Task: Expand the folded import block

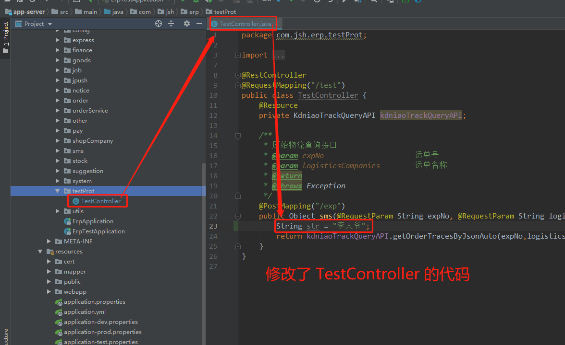Action: pos(238,56)
